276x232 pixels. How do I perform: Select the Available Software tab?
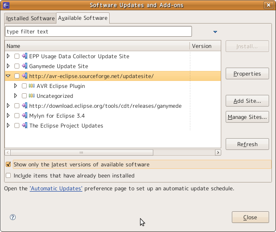pyautogui.click(x=83, y=18)
